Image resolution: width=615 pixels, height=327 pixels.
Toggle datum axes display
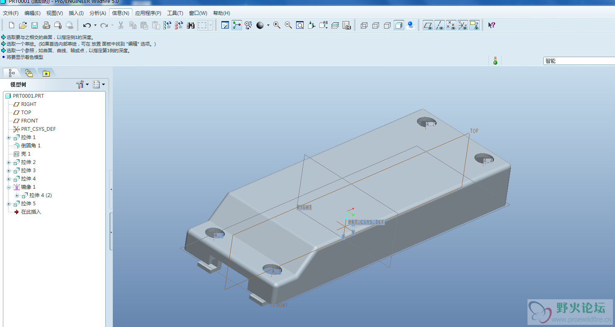click(440, 25)
